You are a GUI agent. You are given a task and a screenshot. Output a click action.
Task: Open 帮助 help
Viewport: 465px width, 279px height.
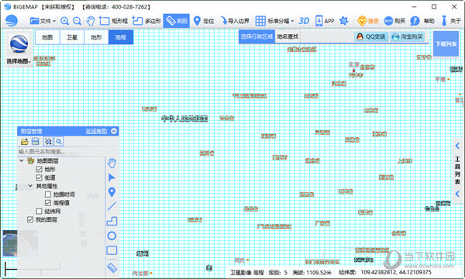tap(422, 21)
